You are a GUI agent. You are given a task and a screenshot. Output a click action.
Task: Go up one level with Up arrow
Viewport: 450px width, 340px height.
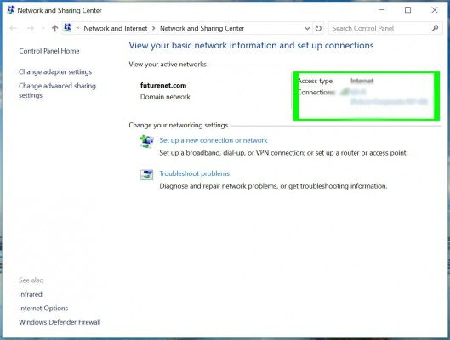tap(54, 28)
